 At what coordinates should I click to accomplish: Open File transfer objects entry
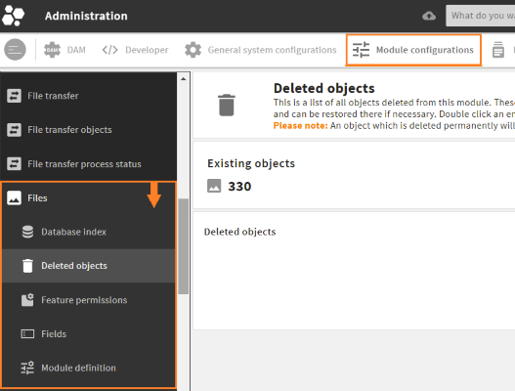[88, 130]
